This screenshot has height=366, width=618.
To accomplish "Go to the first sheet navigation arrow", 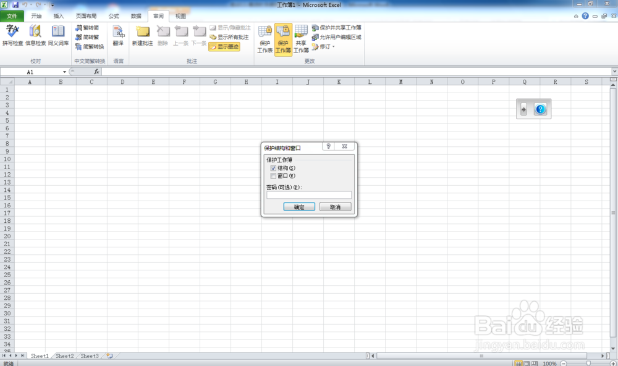I will (x=4, y=356).
